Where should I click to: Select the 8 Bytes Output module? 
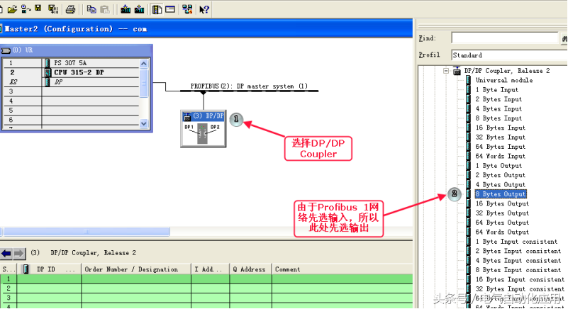[501, 194]
